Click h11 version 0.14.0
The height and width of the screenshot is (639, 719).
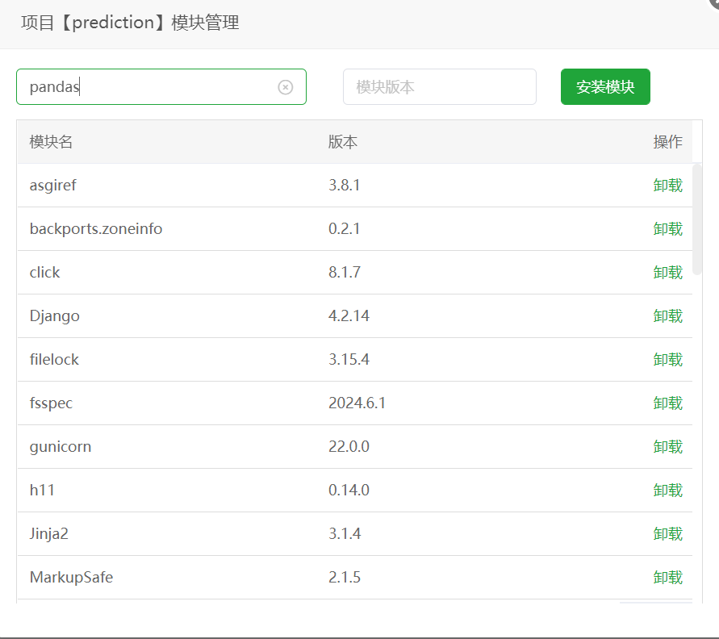pyautogui.click(x=349, y=490)
